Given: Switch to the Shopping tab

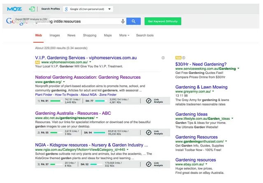Looking at the screenshot, I should [x=89, y=36].
